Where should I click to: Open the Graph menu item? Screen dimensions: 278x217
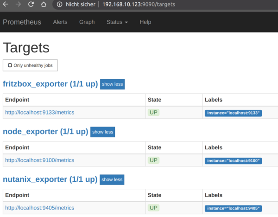click(87, 22)
